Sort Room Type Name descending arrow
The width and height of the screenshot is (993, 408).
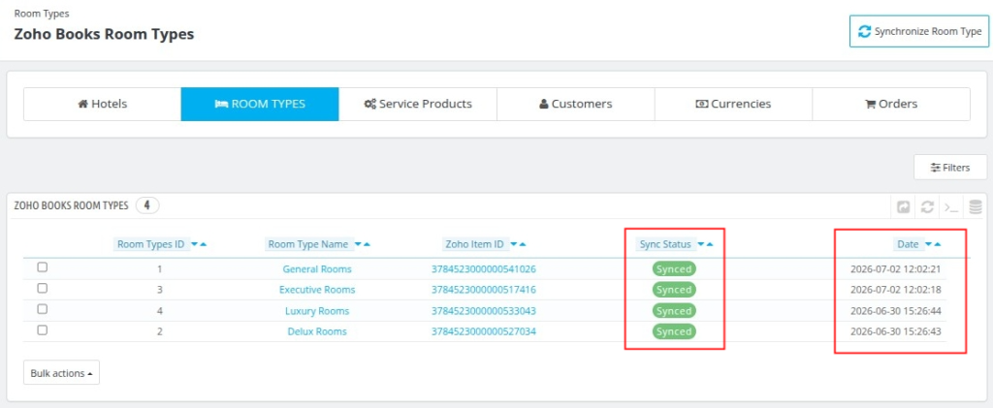coord(358,244)
